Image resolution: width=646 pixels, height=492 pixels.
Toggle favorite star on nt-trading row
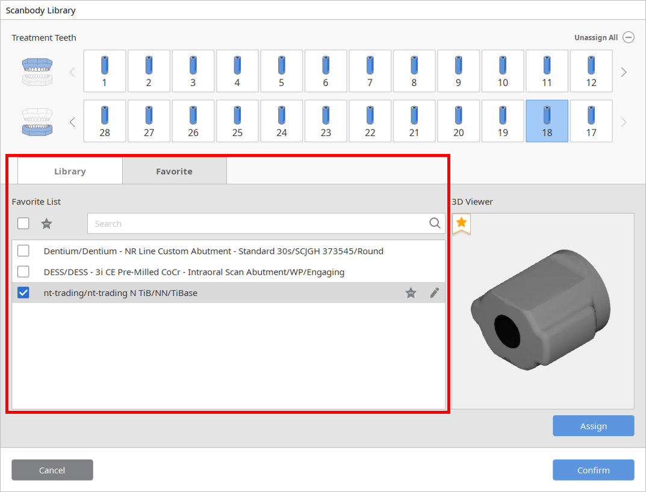coord(411,293)
